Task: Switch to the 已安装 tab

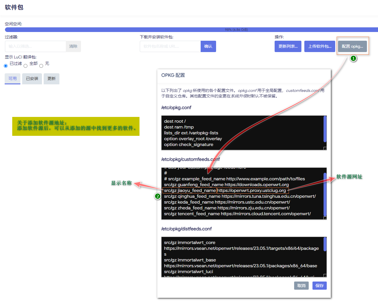Action: pyautogui.click(x=32, y=79)
